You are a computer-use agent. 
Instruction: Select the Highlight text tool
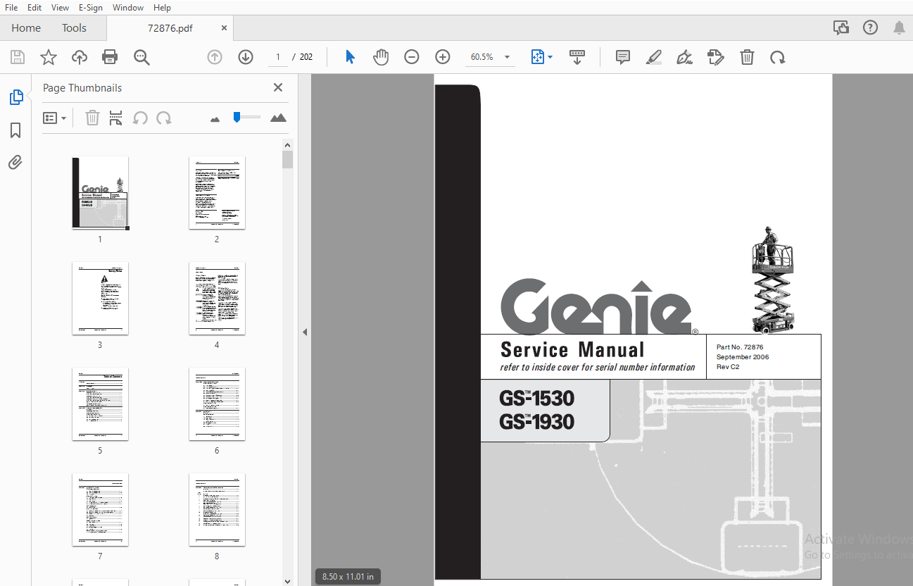[x=654, y=57]
